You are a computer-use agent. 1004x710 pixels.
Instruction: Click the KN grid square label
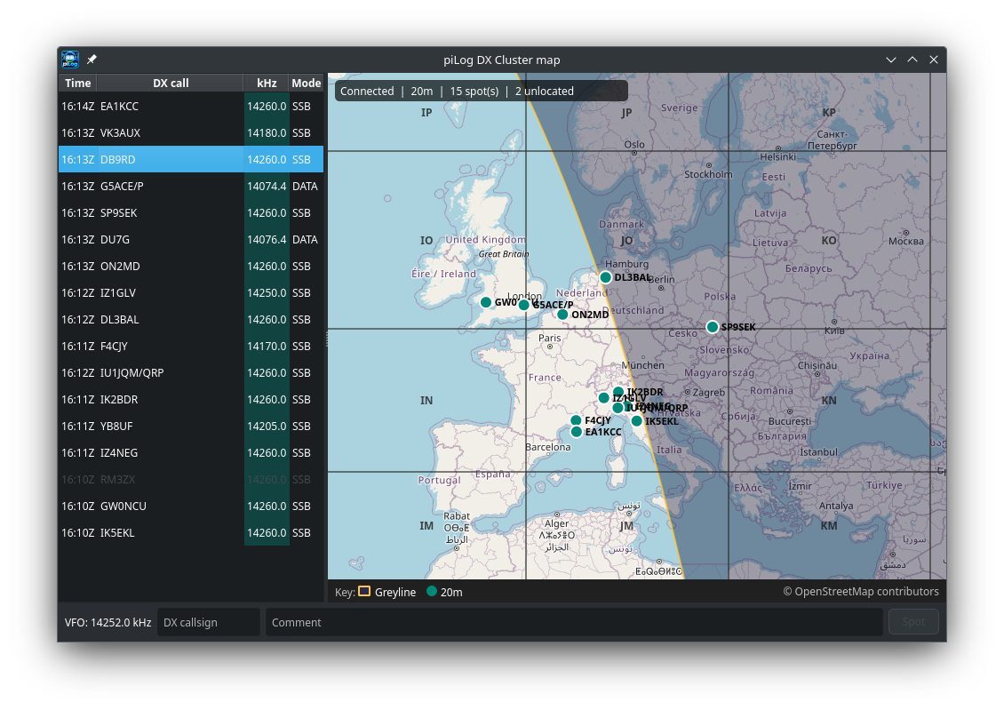829,401
